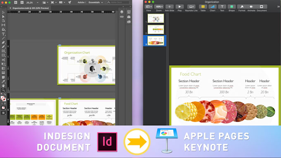Image resolution: width=281 pixels, height=158 pixels.
Task: Toggle the Format inspector in Keynote
Action: 242,7
